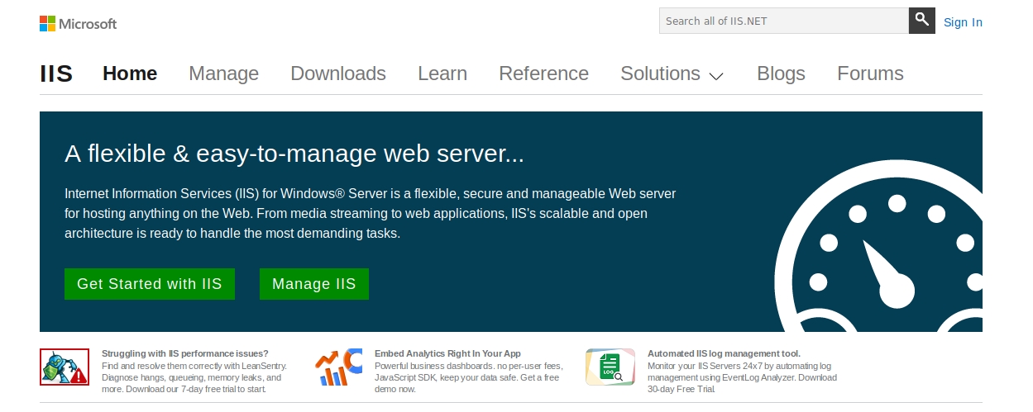
Task: Visit the Blogs section
Action: click(x=781, y=73)
